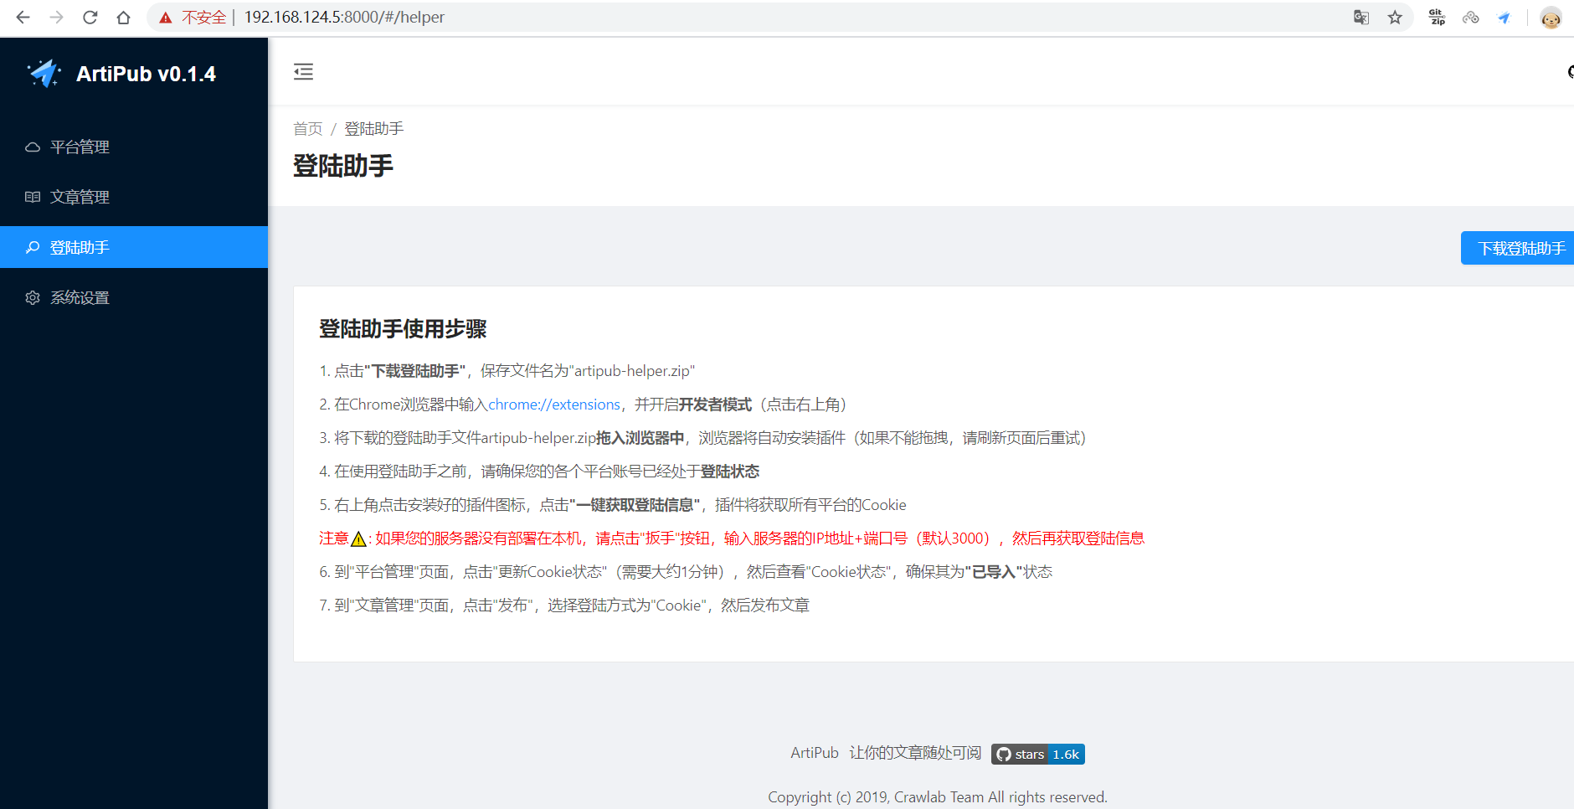Click the gear icon beside 系统设置
The height and width of the screenshot is (809, 1574).
coord(33,298)
